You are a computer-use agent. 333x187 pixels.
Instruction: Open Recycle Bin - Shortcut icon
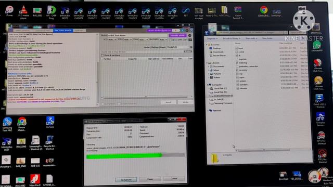coord(50,143)
